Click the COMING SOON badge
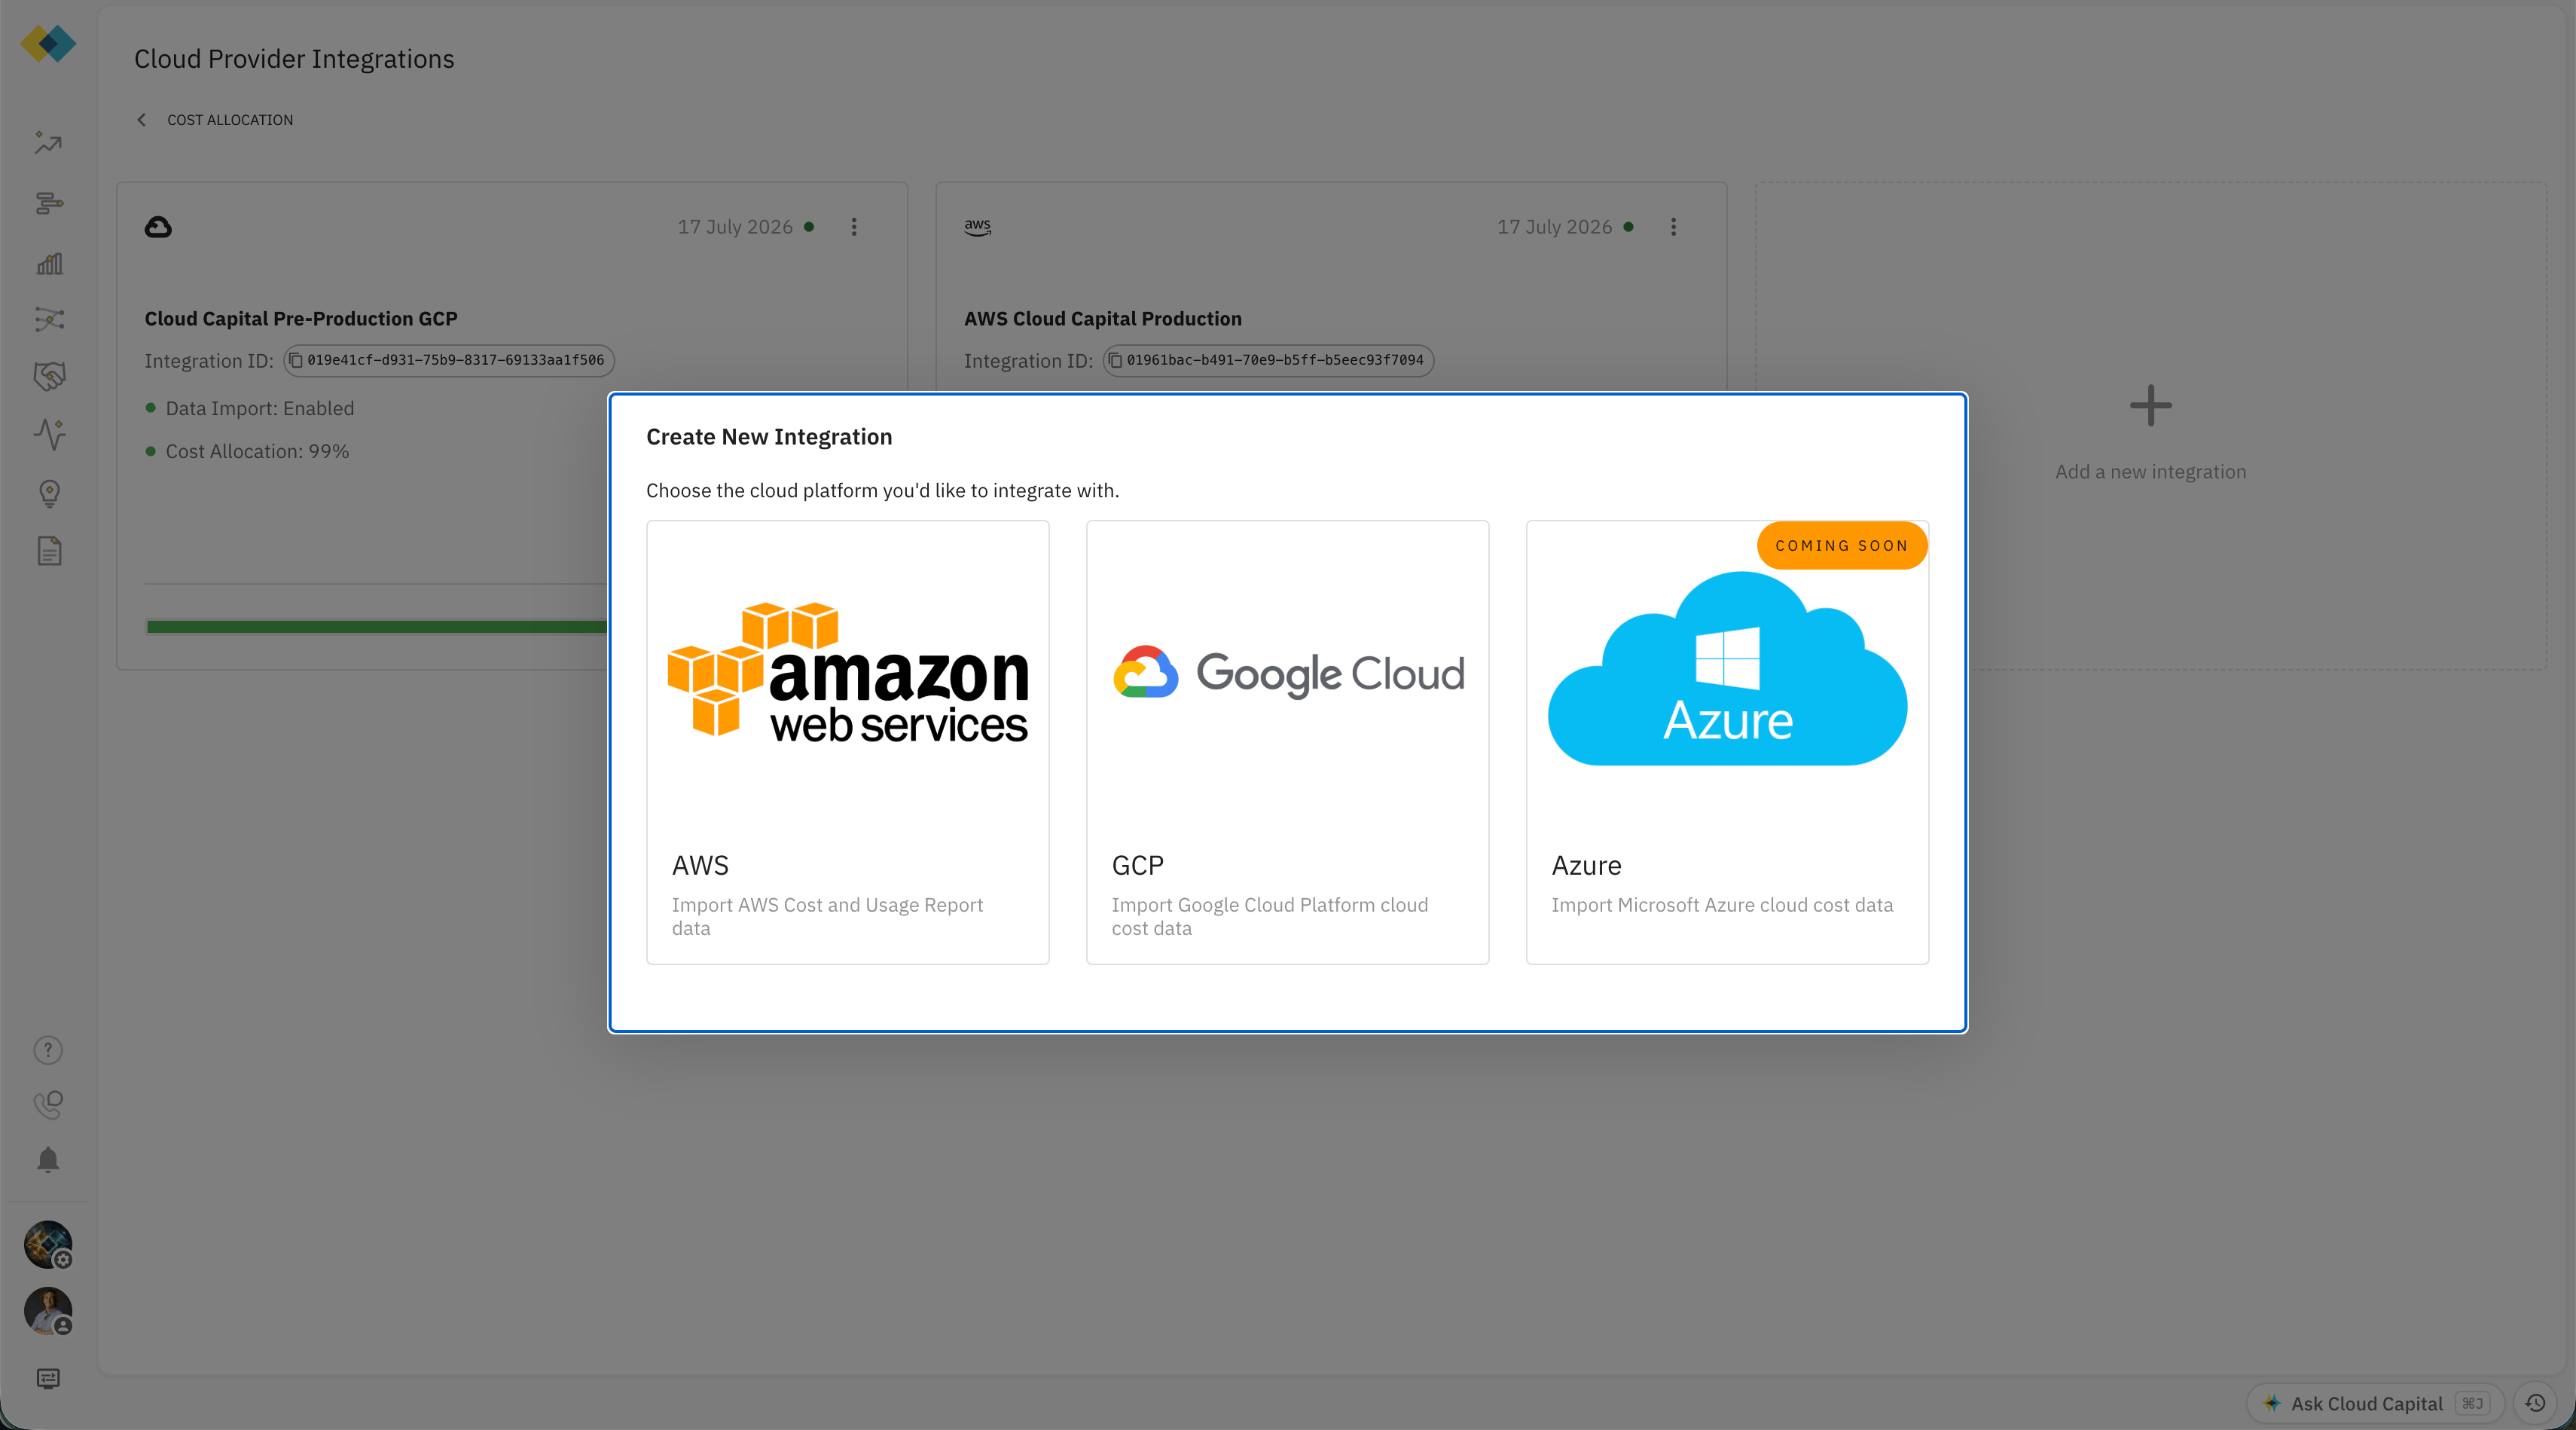The width and height of the screenshot is (2576, 1430). 1842,546
